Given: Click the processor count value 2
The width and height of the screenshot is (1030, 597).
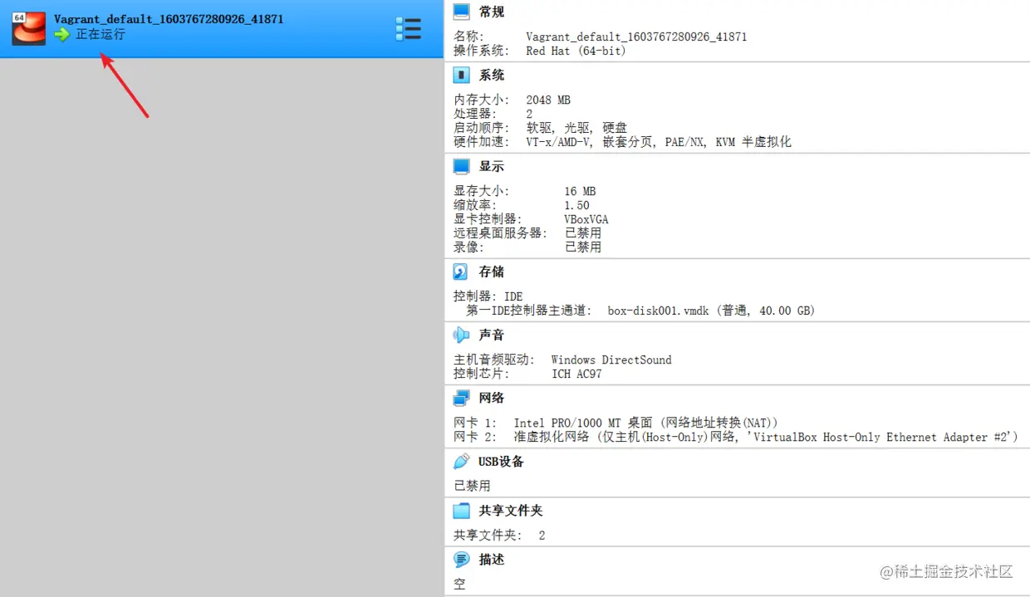Looking at the screenshot, I should pos(529,114).
